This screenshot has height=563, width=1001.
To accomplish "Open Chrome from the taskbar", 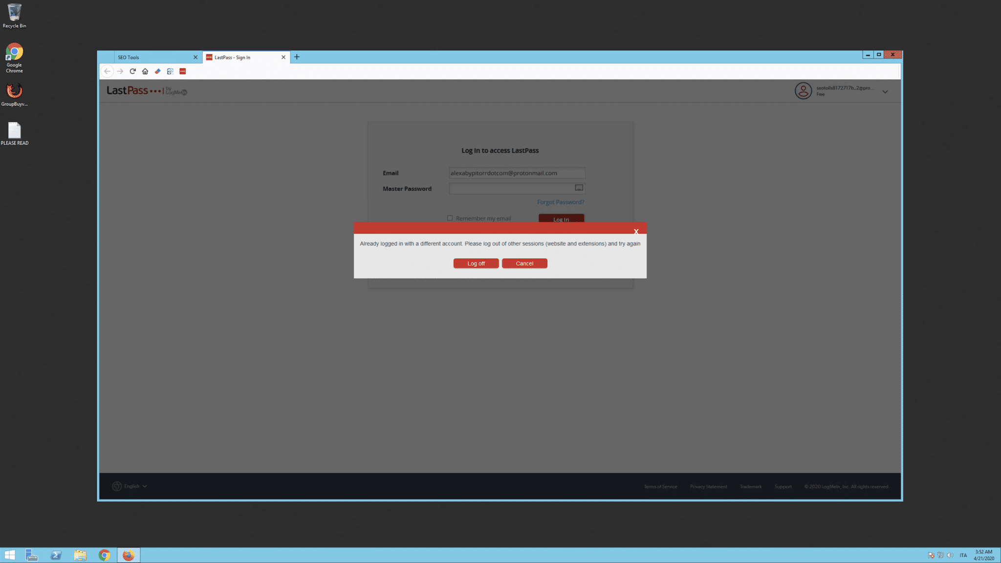I will click(104, 555).
